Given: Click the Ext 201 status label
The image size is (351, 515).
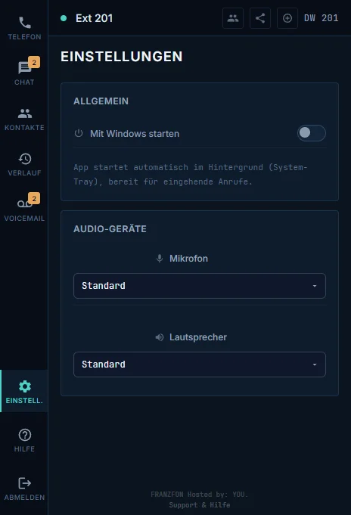Looking at the screenshot, I should coord(94,18).
